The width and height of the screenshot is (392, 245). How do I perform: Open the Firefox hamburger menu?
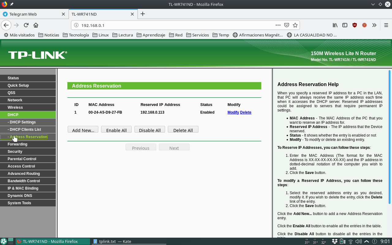click(x=386, y=25)
